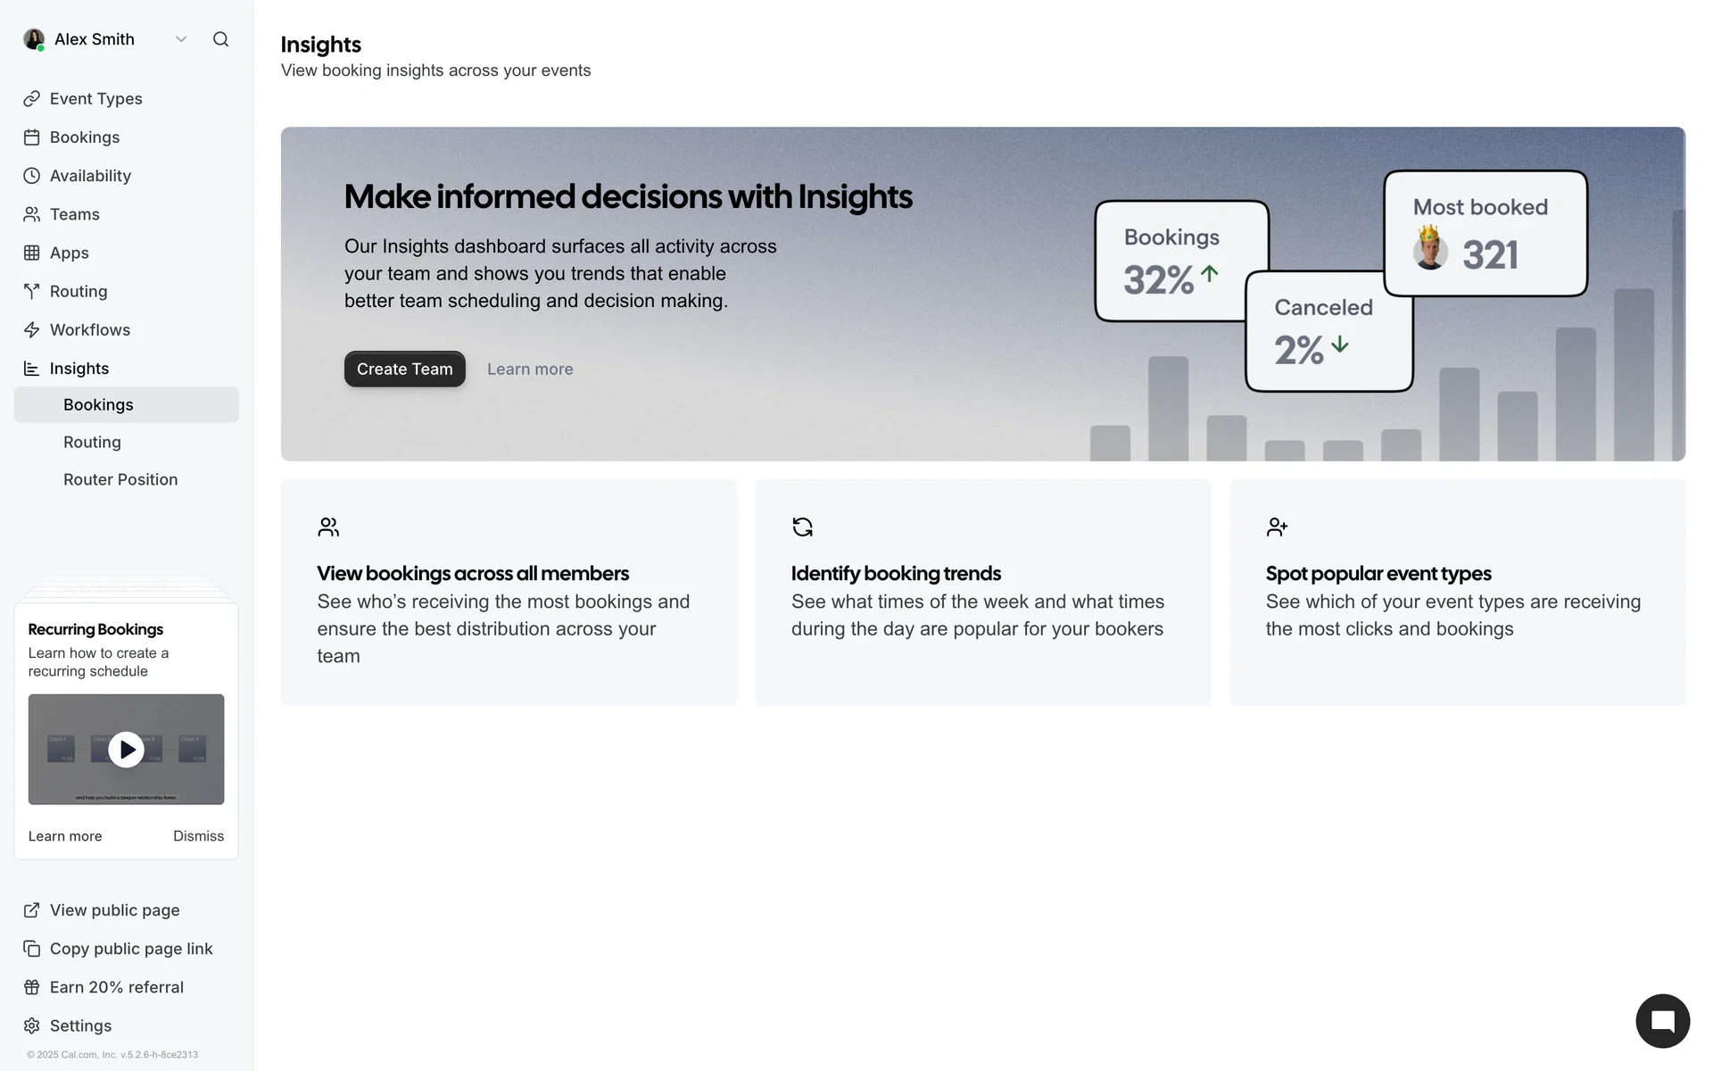Click the Settings gear icon

32,1025
